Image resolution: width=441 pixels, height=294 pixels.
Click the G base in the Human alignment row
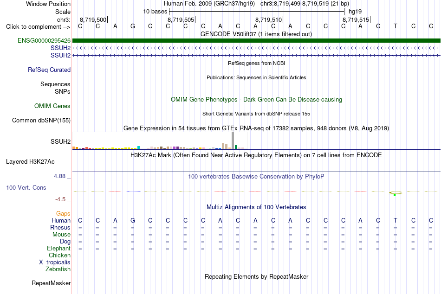pos(133,220)
